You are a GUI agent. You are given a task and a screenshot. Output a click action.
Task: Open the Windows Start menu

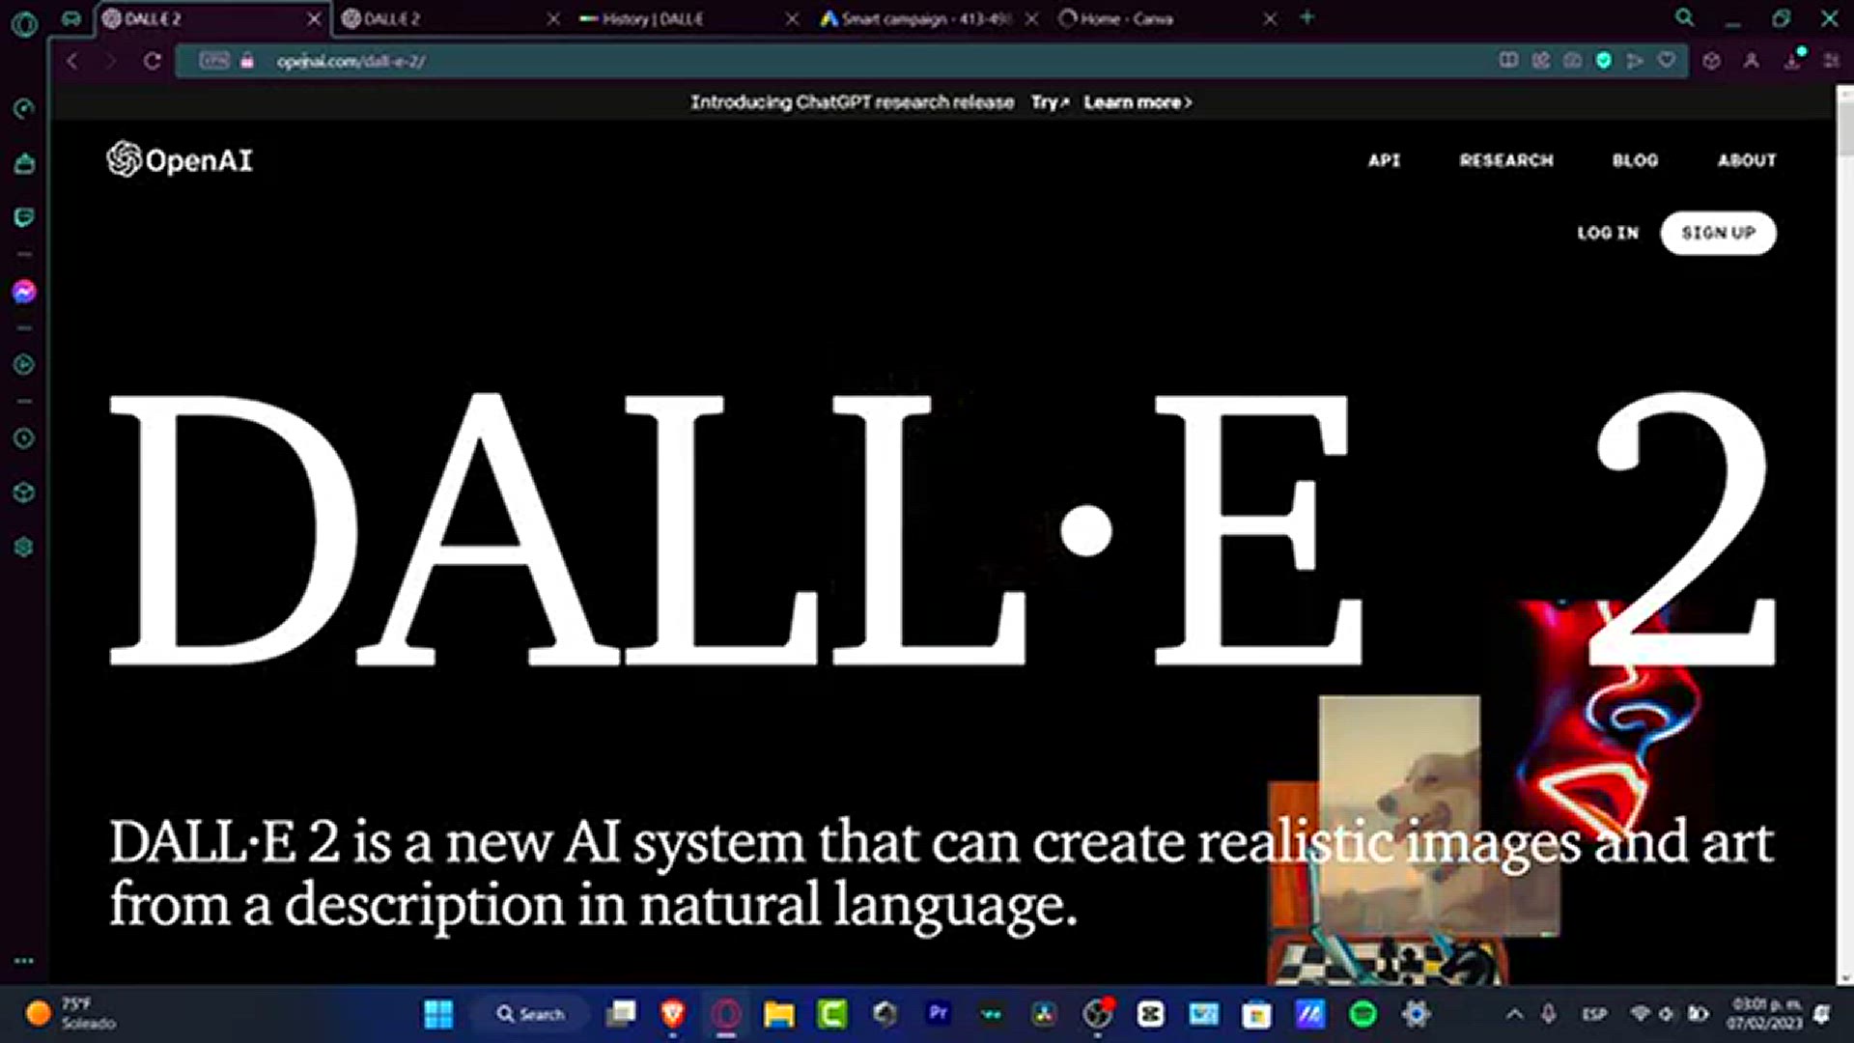point(438,1013)
